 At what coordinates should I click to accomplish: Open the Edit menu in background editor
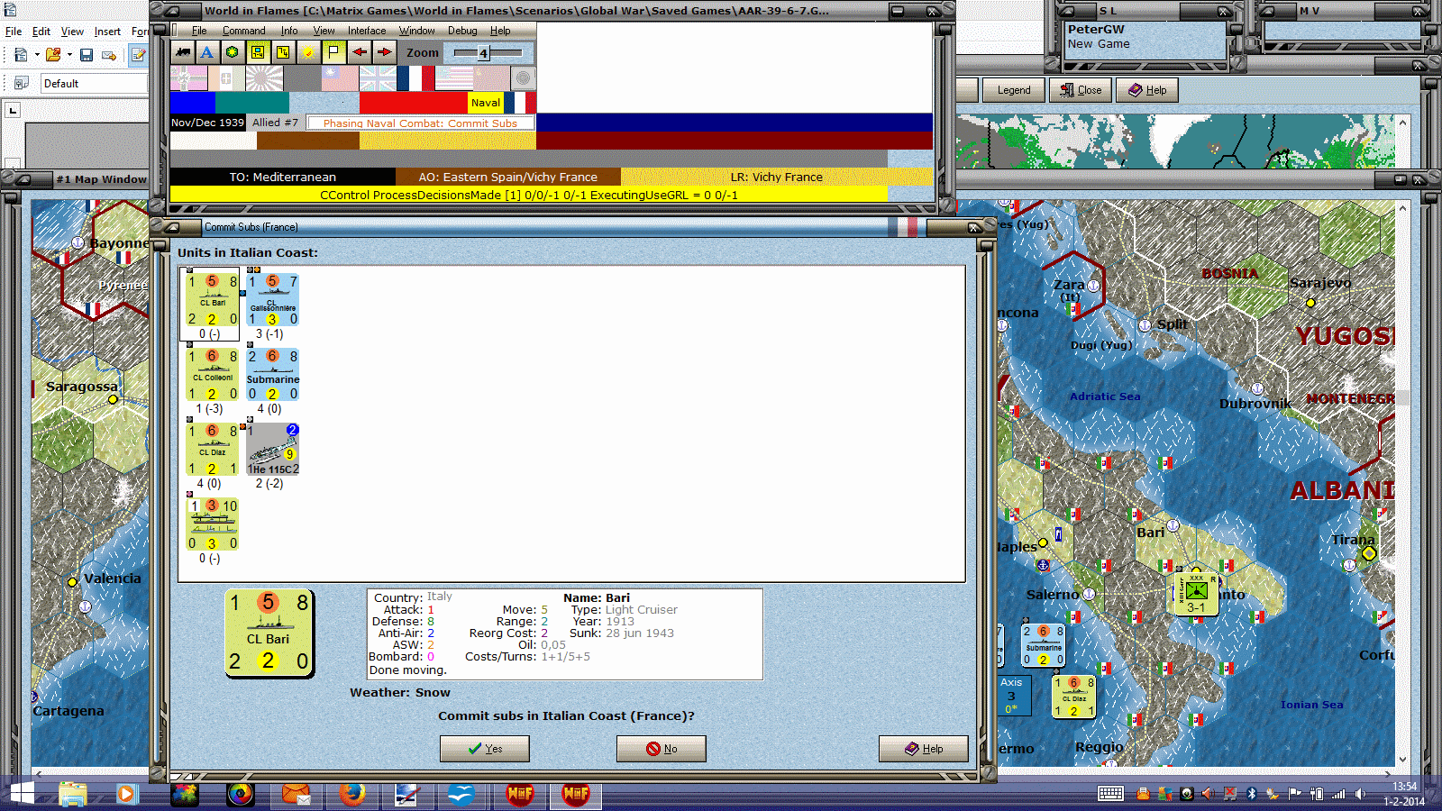point(41,32)
